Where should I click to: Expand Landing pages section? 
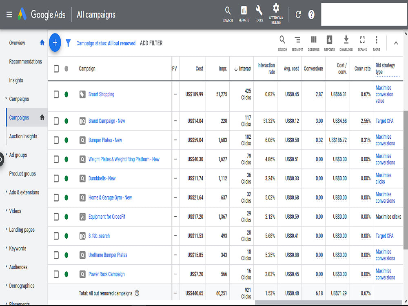pos(6,229)
